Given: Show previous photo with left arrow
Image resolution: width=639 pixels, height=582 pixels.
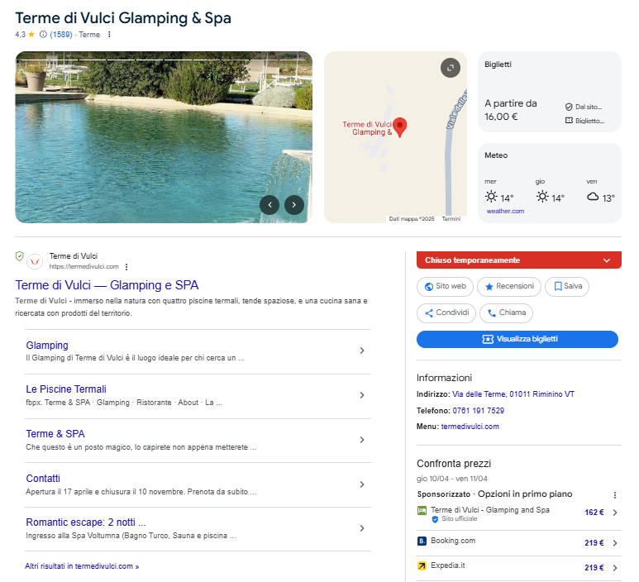Looking at the screenshot, I should click(x=269, y=204).
